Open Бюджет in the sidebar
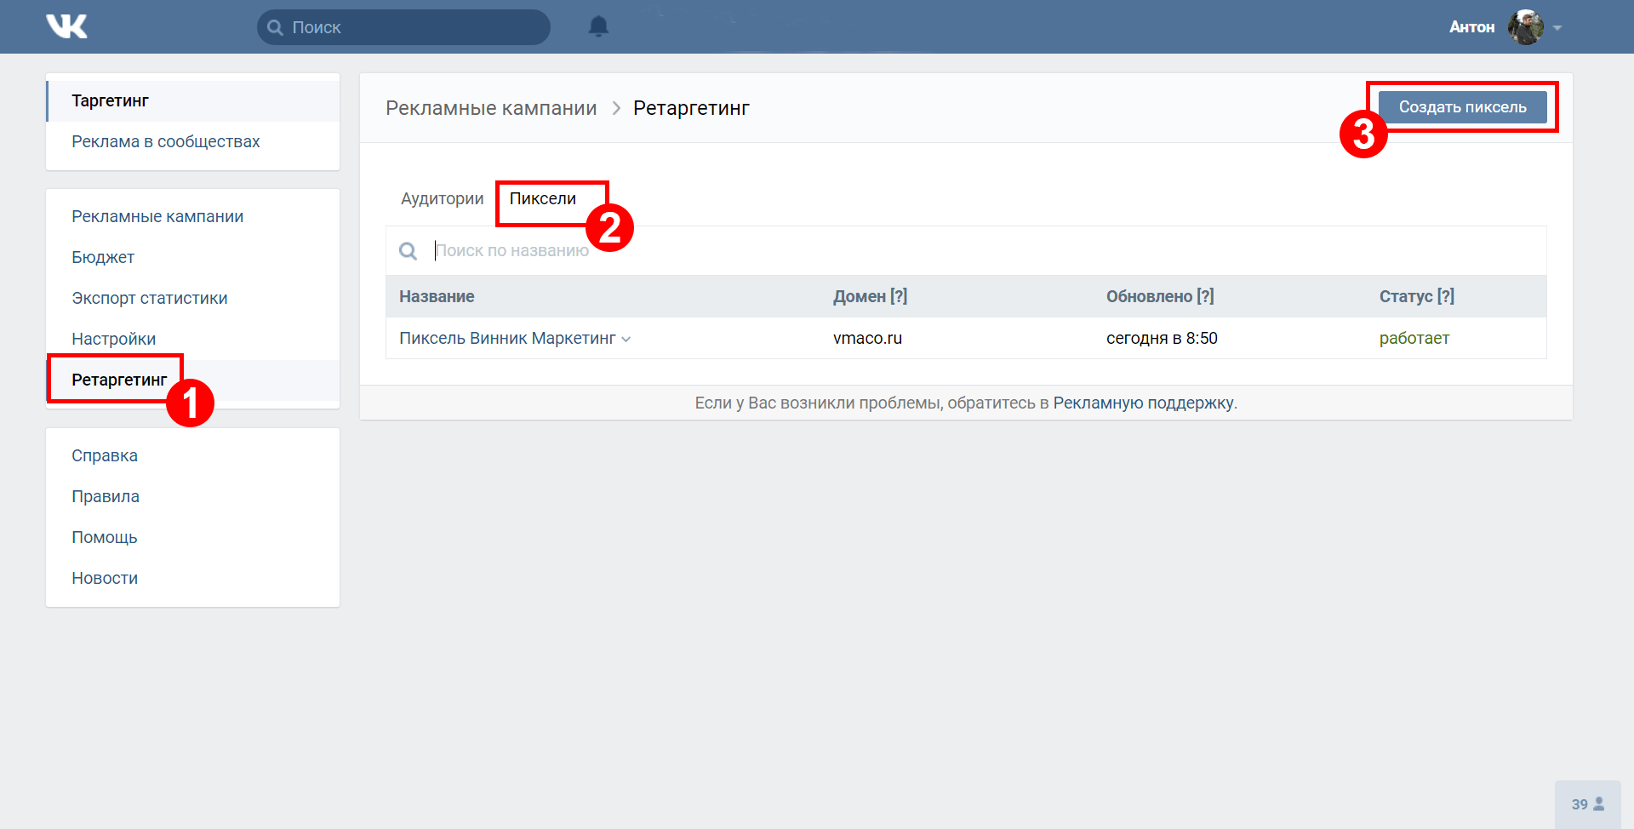The image size is (1634, 829). pos(103,257)
